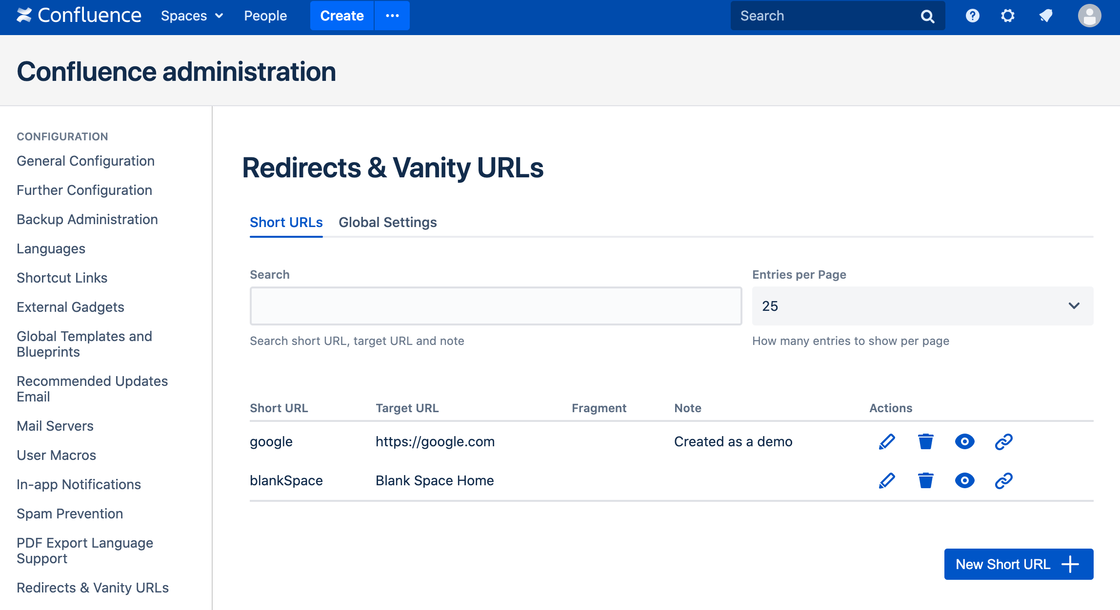Focus the short URL Search field
1120x610 pixels.
(496, 306)
